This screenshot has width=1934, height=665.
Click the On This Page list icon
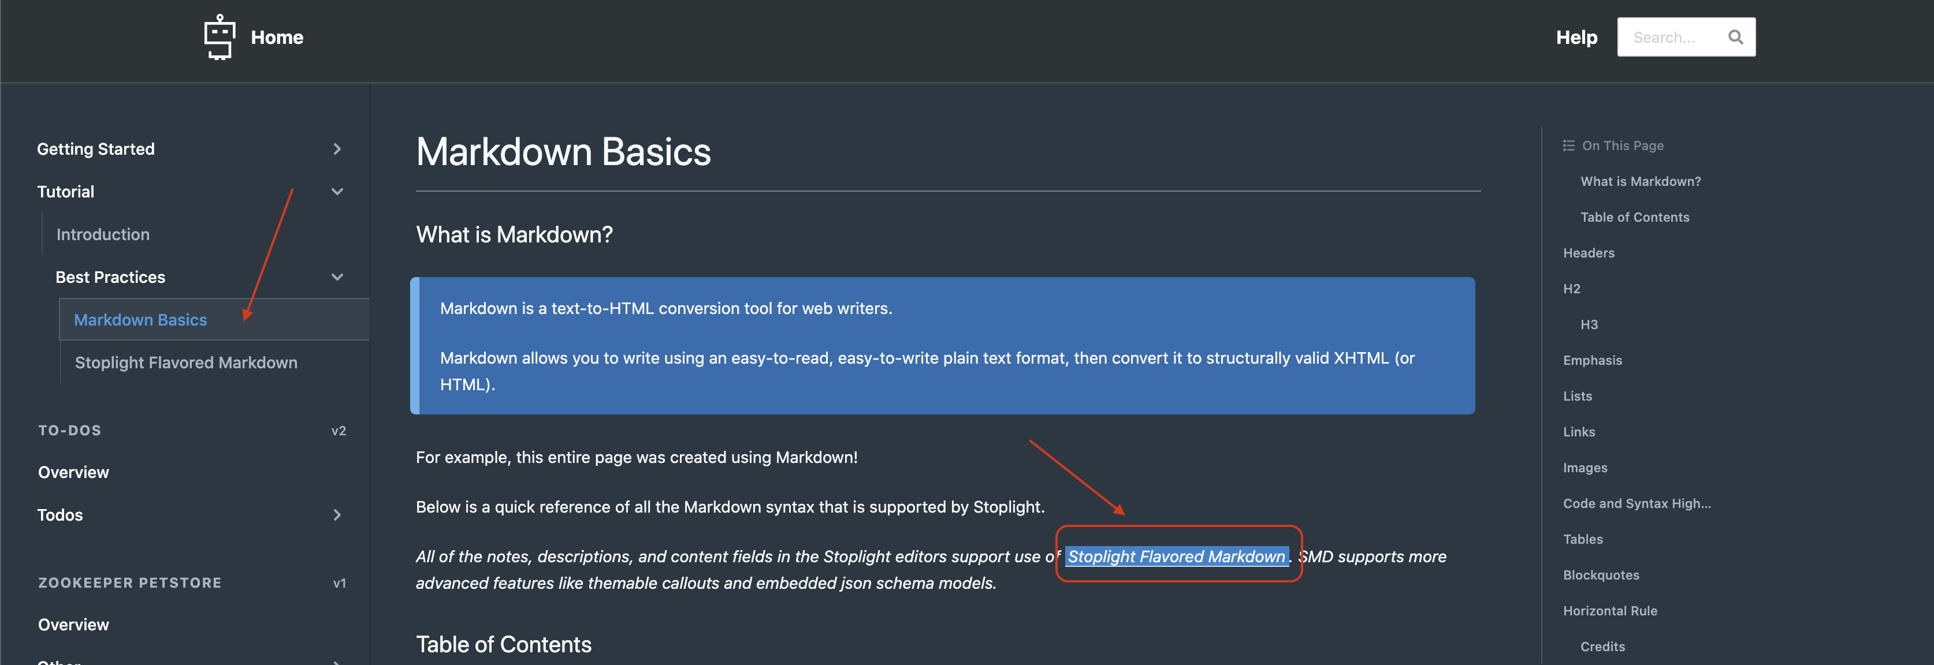[x=1569, y=145]
